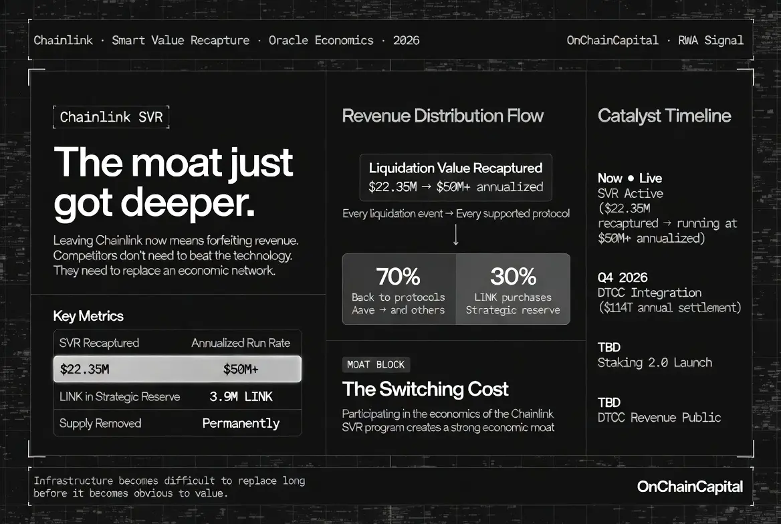Click the 'Key Metrics' heading
Viewport: 781px width, 524px height.
point(88,315)
